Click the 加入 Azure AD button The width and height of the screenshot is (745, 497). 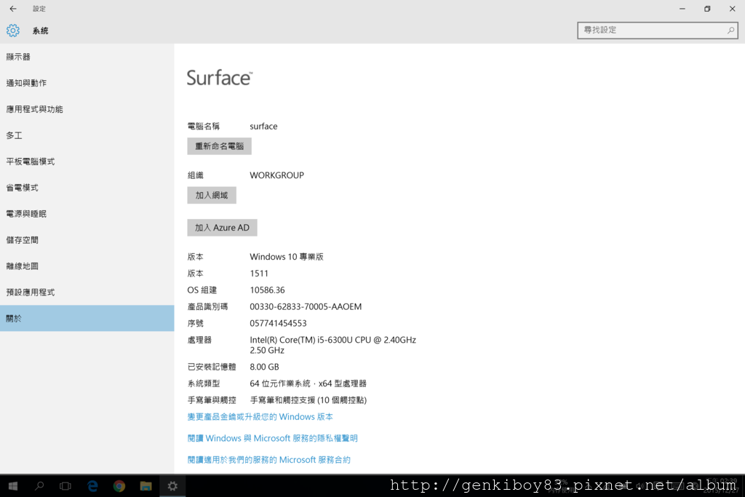pos(222,228)
